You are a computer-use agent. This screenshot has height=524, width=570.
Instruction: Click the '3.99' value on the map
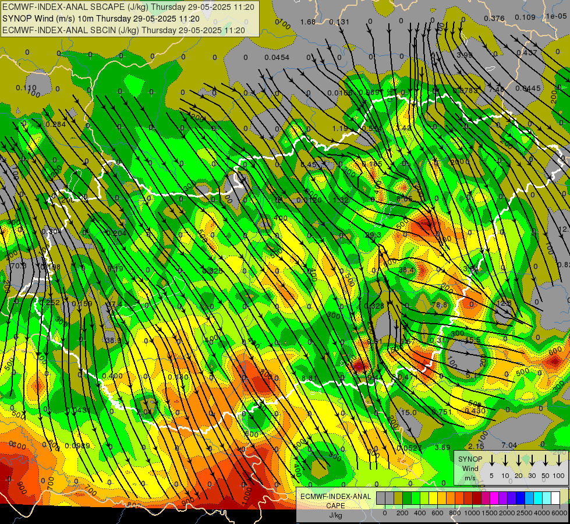pos(465,55)
